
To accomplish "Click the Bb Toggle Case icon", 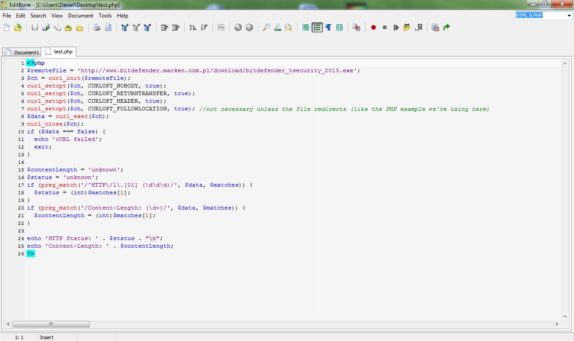I will (x=221, y=27).
